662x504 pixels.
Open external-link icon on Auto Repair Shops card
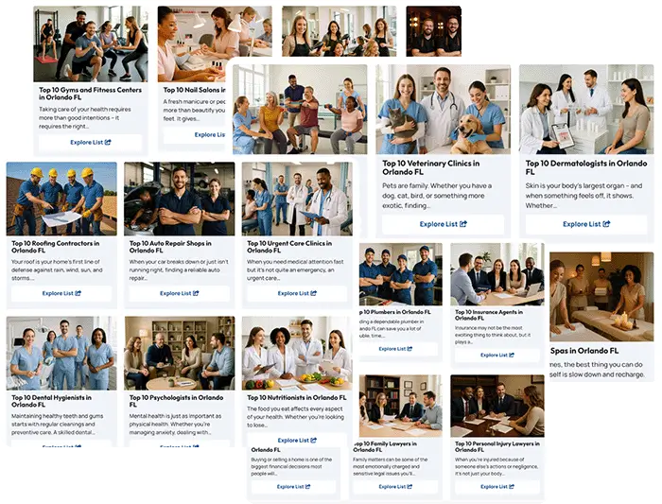(196, 293)
